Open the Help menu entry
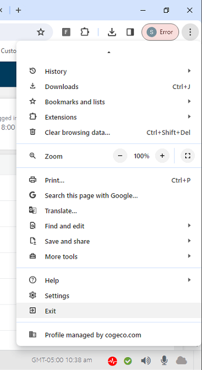Screen dimensions: 202x370 tap(109, 280)
